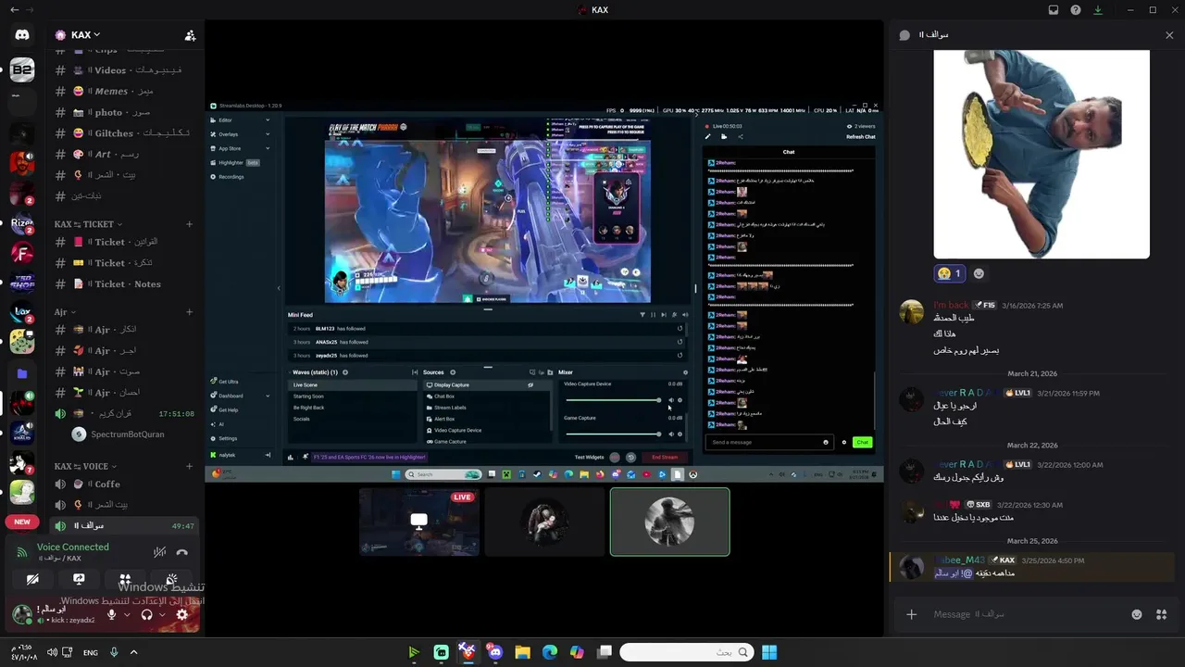Open the red F server icon
The width and height of the screenshot is (1185, 667).
(22, 253)
